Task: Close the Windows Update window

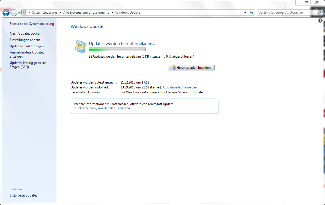Action: point(317,3)
